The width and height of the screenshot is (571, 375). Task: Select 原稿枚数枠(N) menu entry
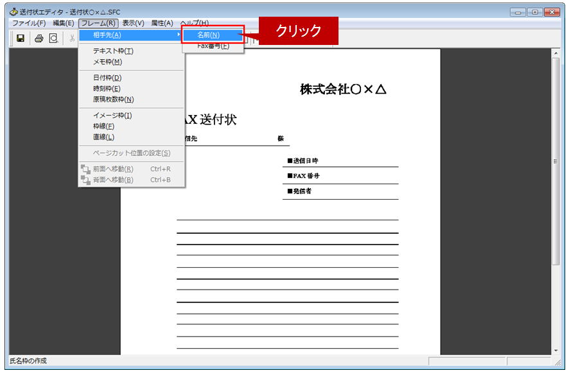(x=131, y=100)
